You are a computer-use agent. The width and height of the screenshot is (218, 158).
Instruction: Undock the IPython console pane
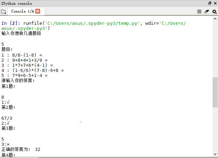(x=210, y=3)
